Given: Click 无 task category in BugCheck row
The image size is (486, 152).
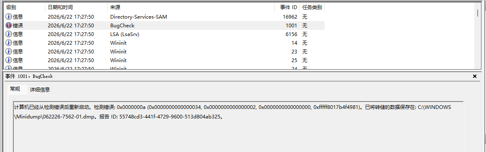Looking at the screenshot, I should click(305, 25).
